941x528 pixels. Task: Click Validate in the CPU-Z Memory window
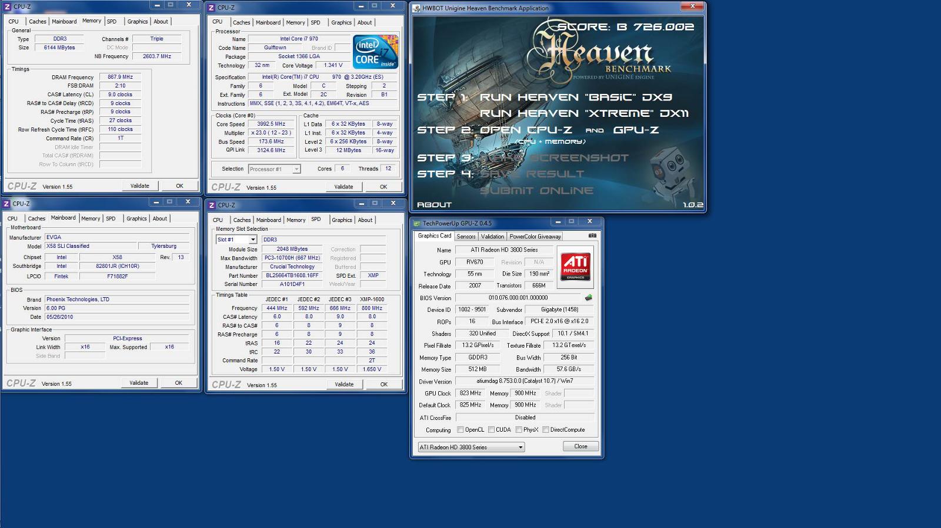pos(139,186)
